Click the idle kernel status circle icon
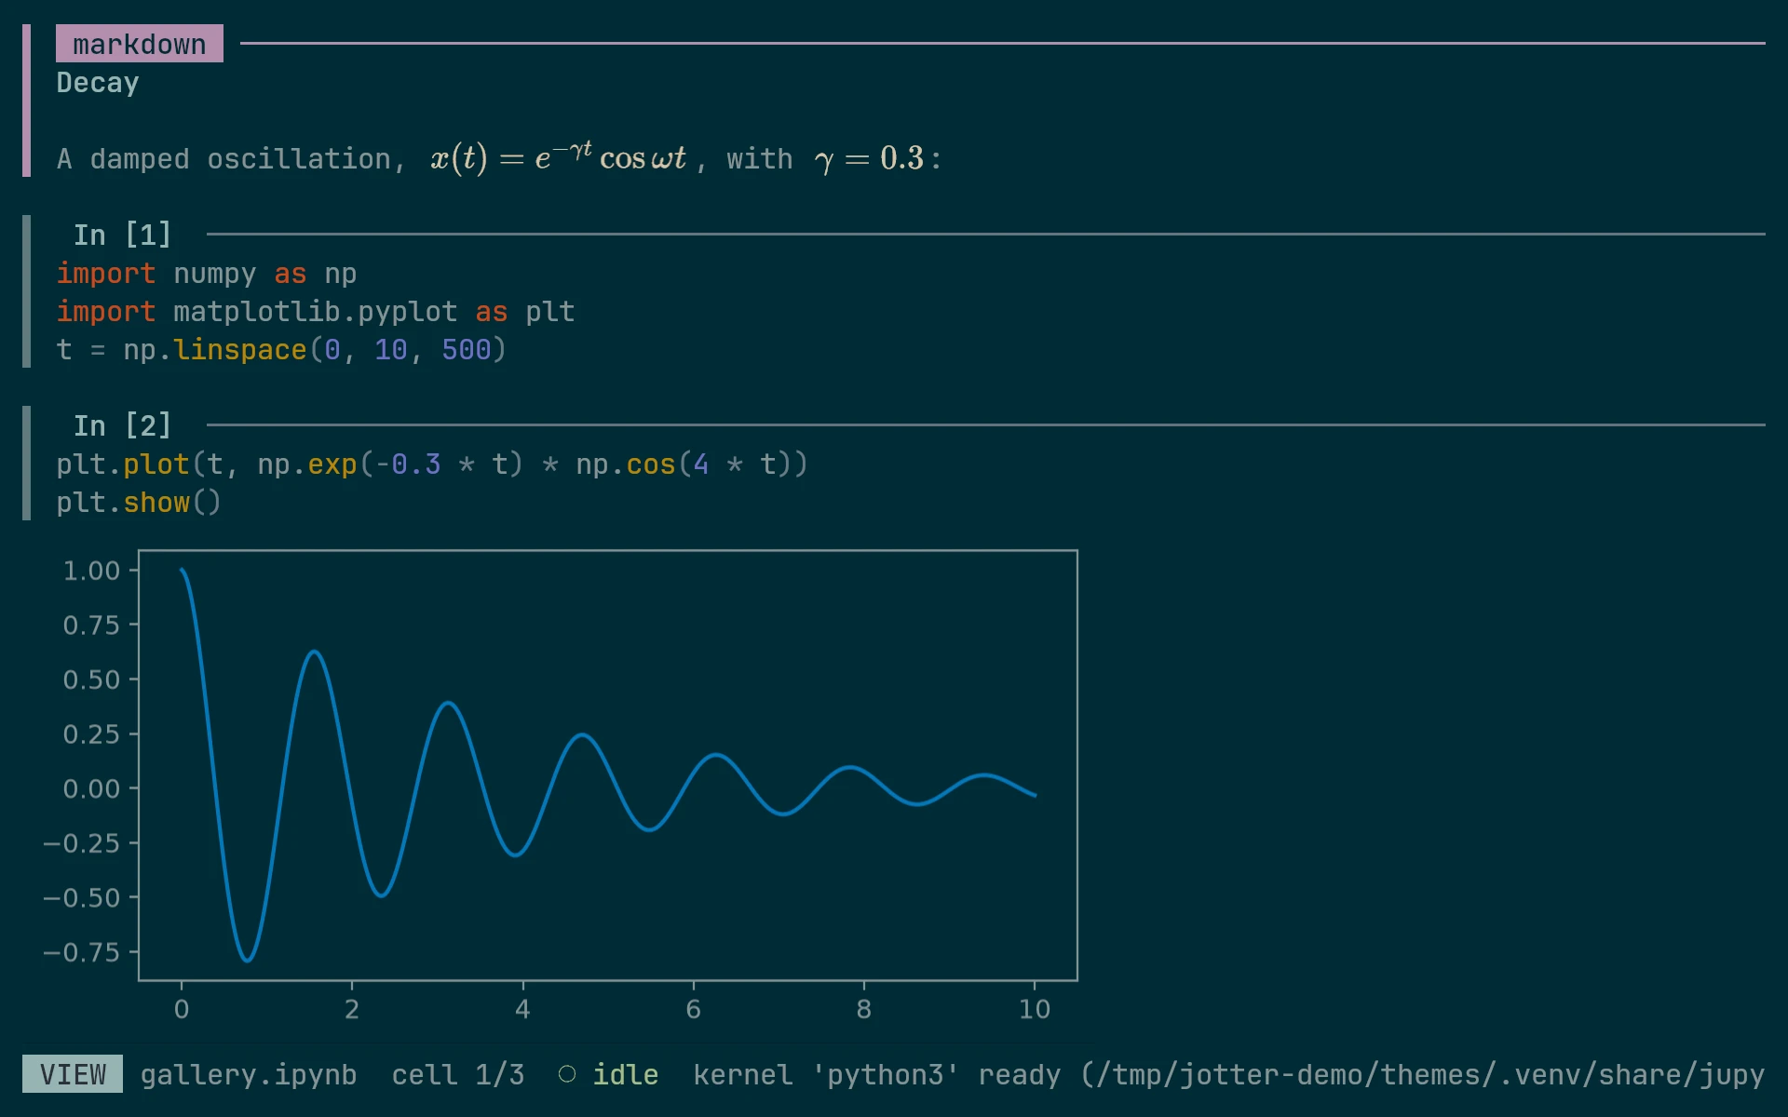The image size is (1788, 1117). pos(567,1074)
